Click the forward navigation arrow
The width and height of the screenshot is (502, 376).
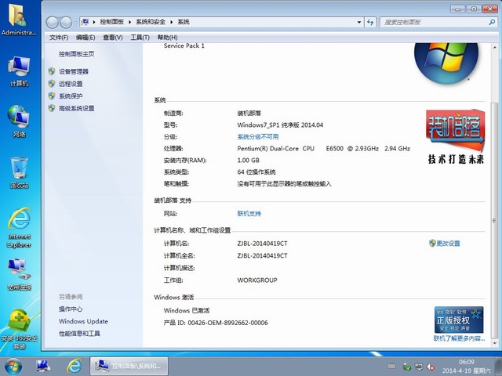pos(66,23)
